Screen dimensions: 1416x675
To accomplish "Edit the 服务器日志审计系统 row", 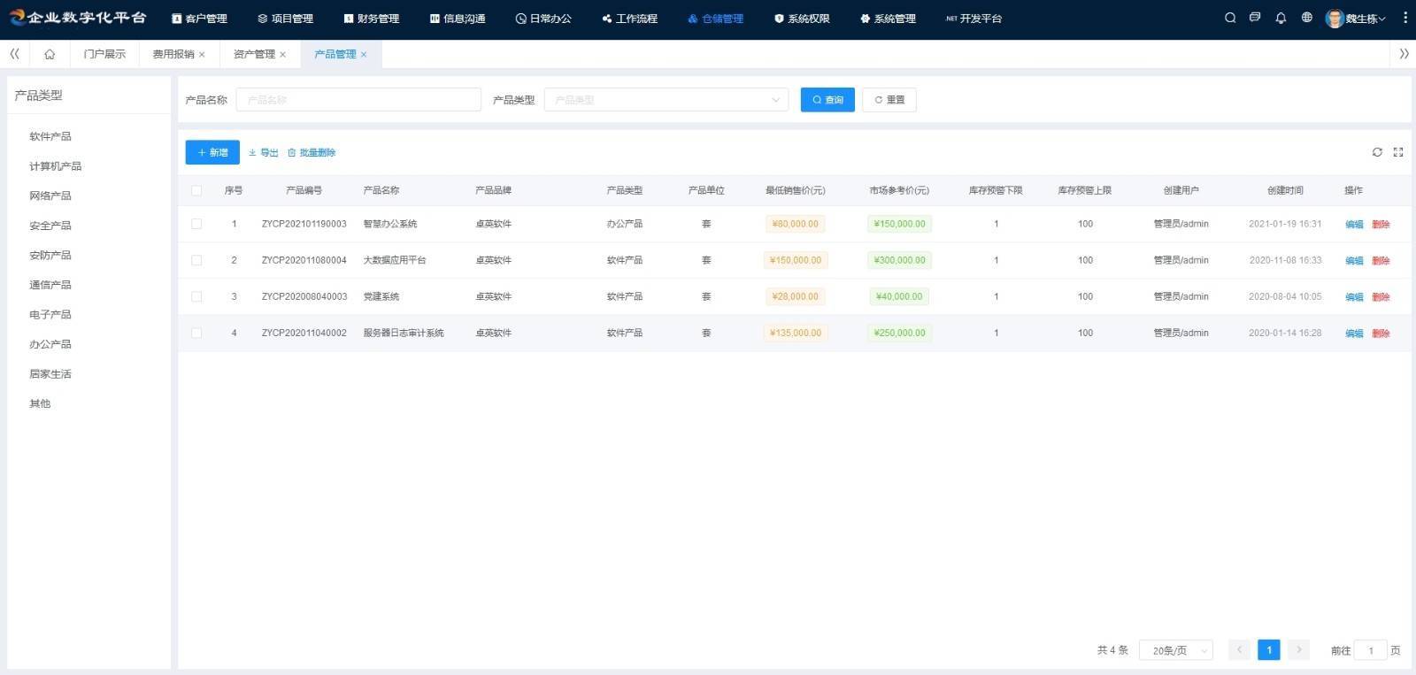I will (1354, 334).
